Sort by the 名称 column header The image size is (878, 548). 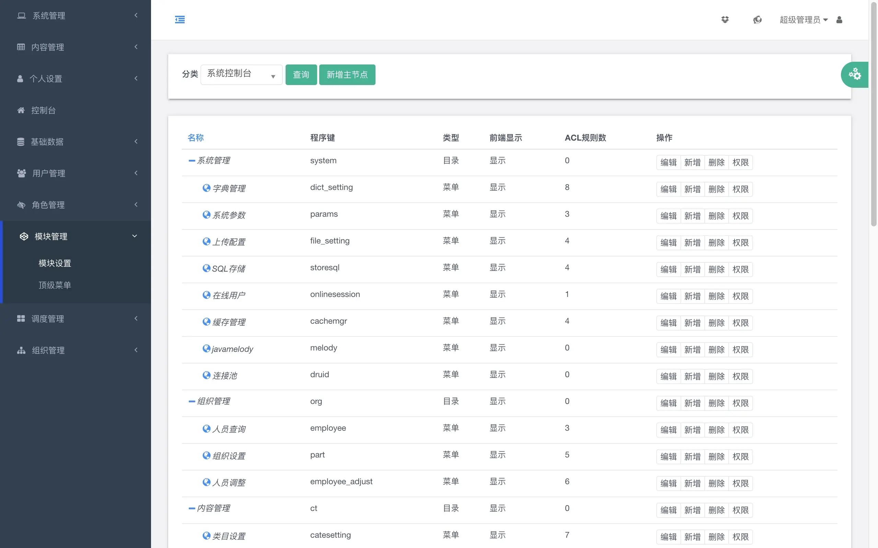[196, 138]
